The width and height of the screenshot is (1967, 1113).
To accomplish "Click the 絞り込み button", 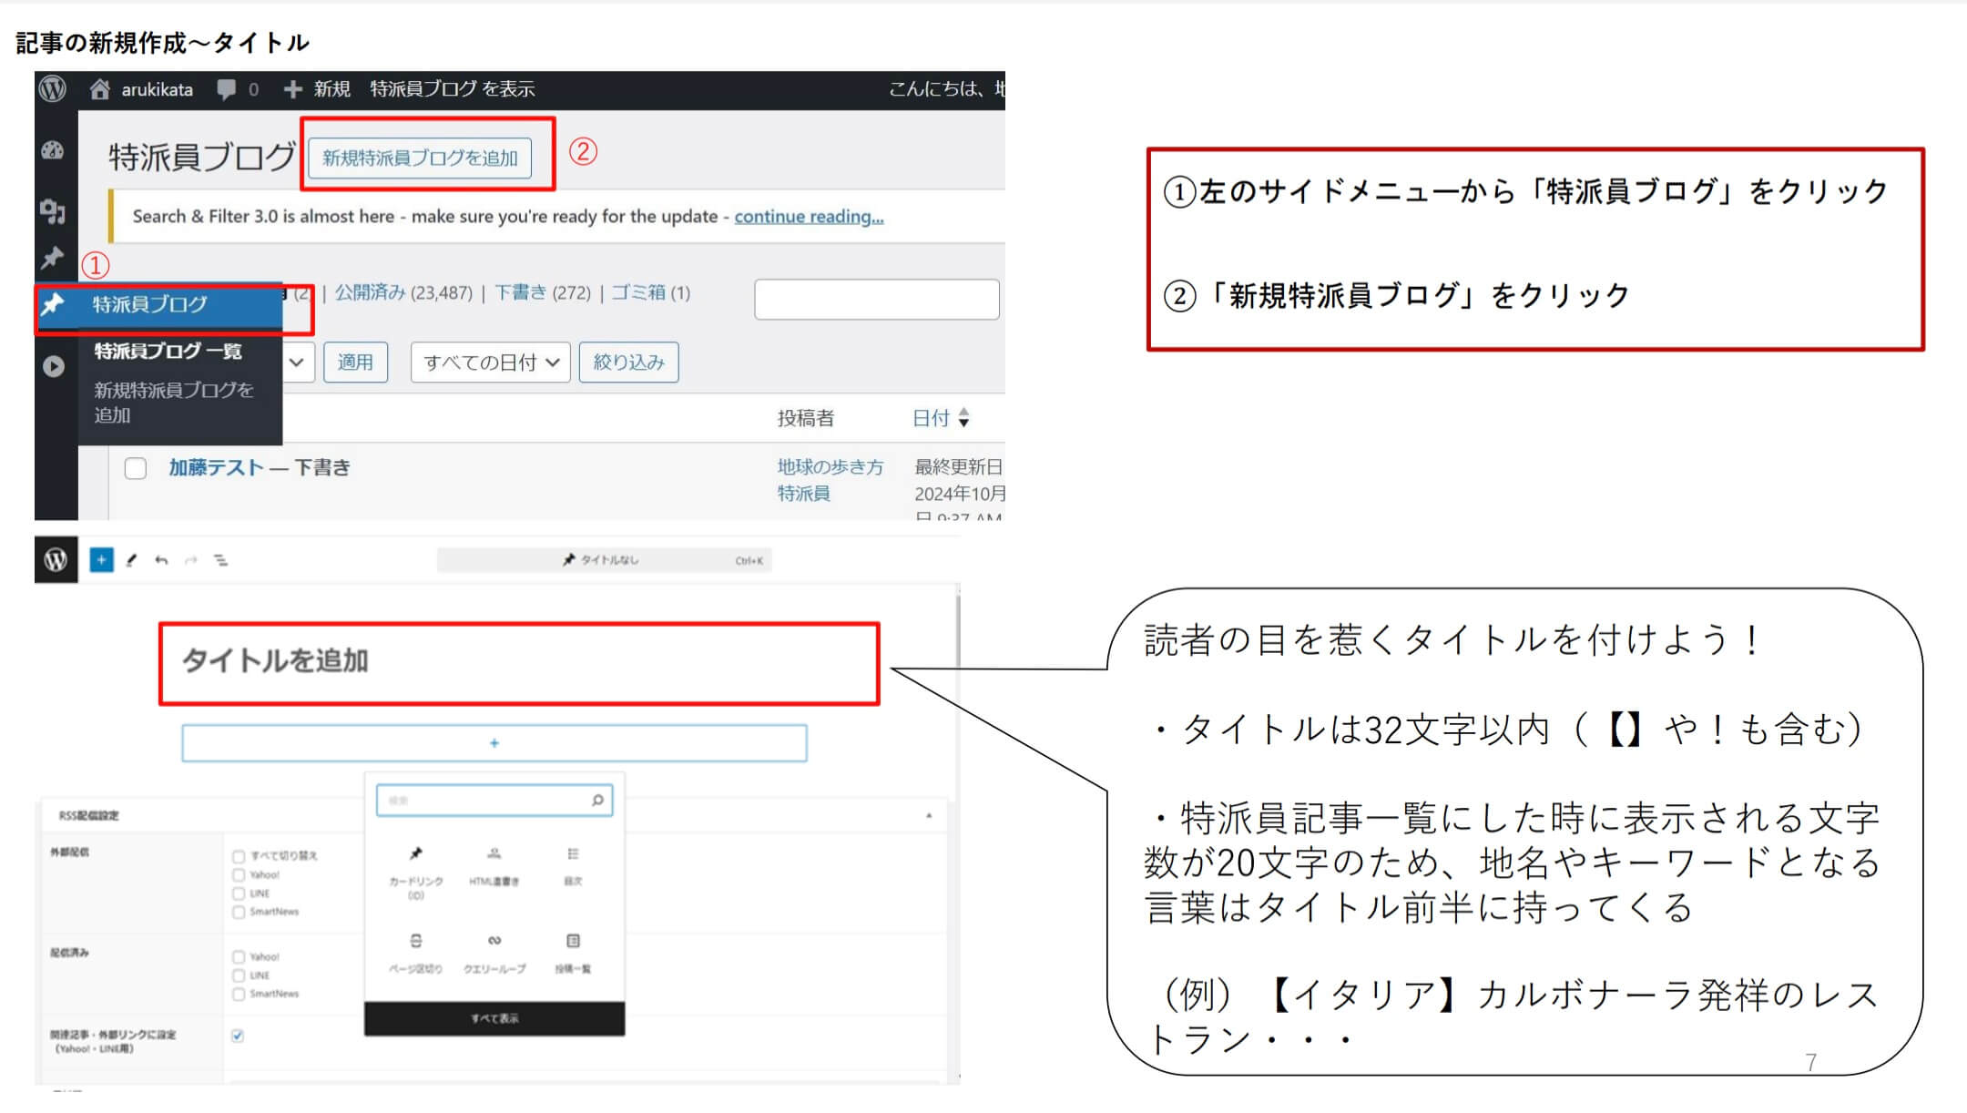I will [628, 362].
